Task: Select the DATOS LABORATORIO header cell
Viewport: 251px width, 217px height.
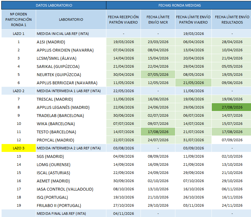Action: click(54, 5)
